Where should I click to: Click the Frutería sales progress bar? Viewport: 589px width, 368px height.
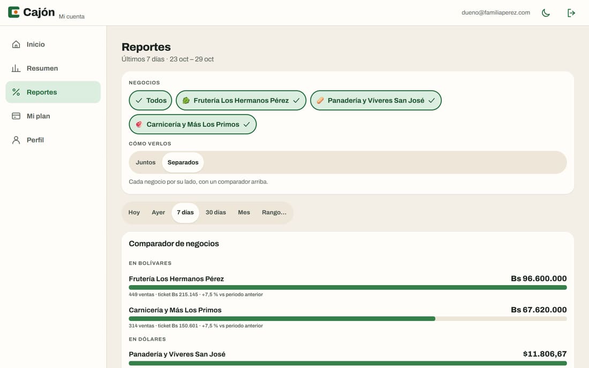click(x=348, y=287)
